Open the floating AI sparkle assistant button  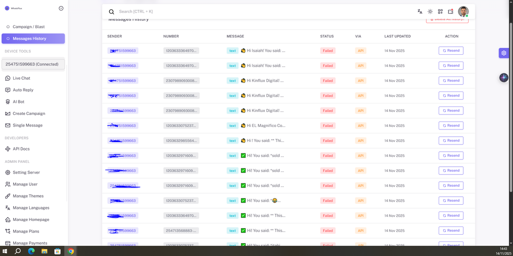[x=504, y=77]
